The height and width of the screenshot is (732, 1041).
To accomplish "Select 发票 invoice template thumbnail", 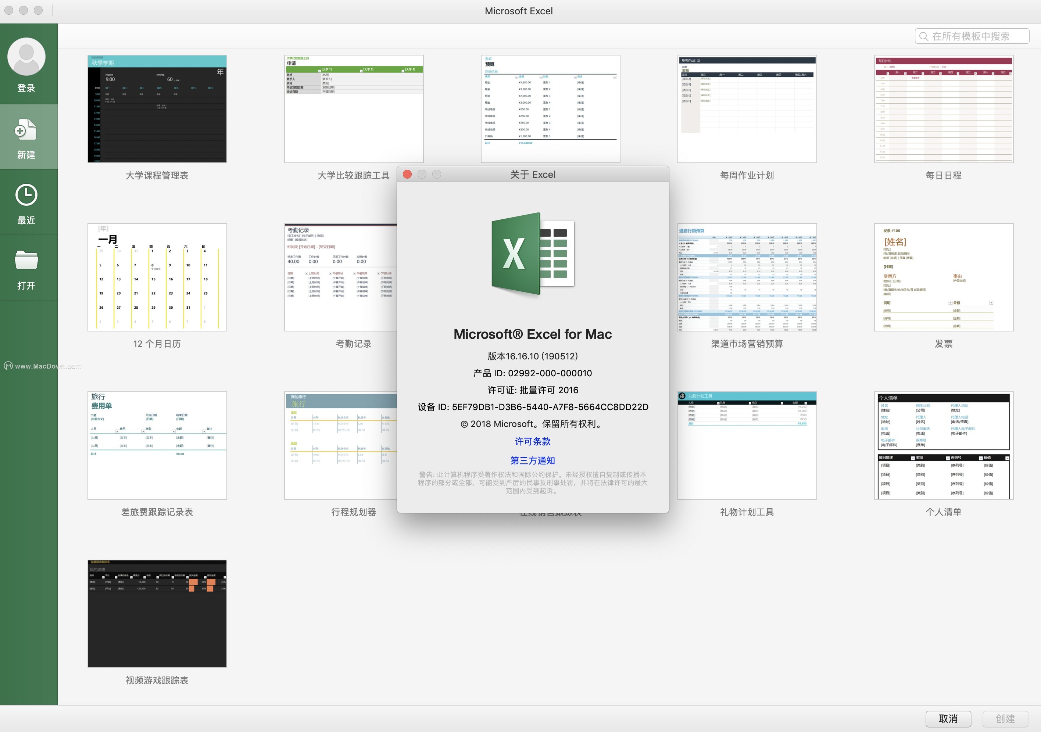I will click(x=944, y=277).
